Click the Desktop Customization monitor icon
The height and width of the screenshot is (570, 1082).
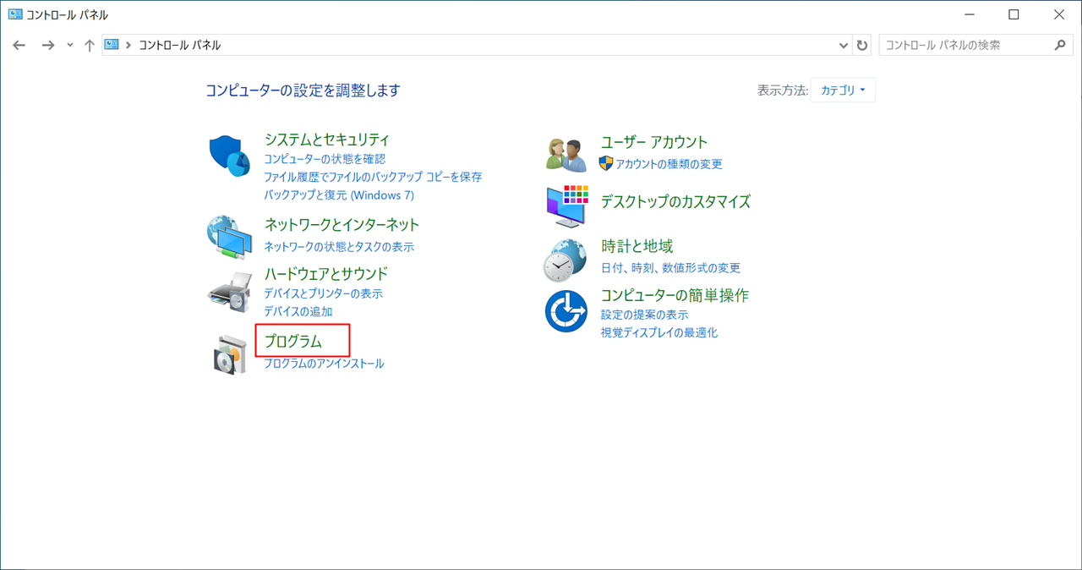click(x=566, y=206)
